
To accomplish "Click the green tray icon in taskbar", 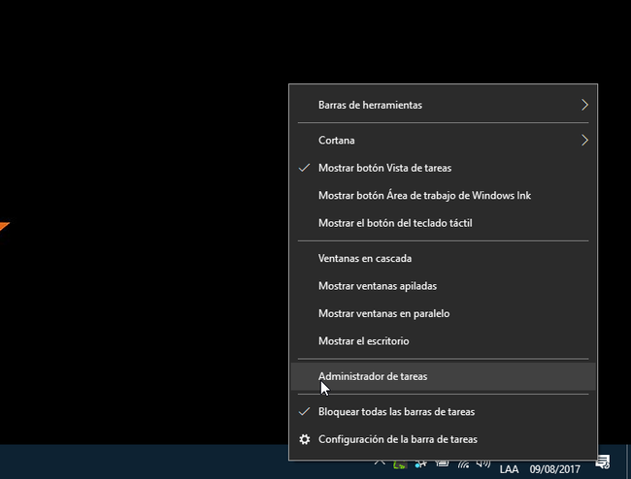I will [400, 464].
